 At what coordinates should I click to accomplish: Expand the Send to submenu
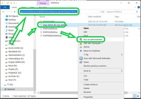[101, 71]
